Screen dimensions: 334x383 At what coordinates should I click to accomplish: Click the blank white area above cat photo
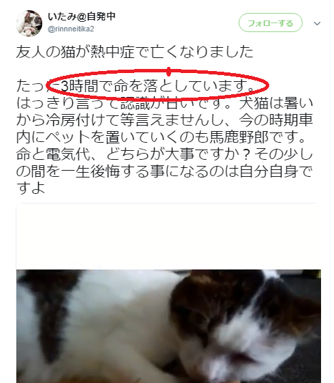point(168,236)
